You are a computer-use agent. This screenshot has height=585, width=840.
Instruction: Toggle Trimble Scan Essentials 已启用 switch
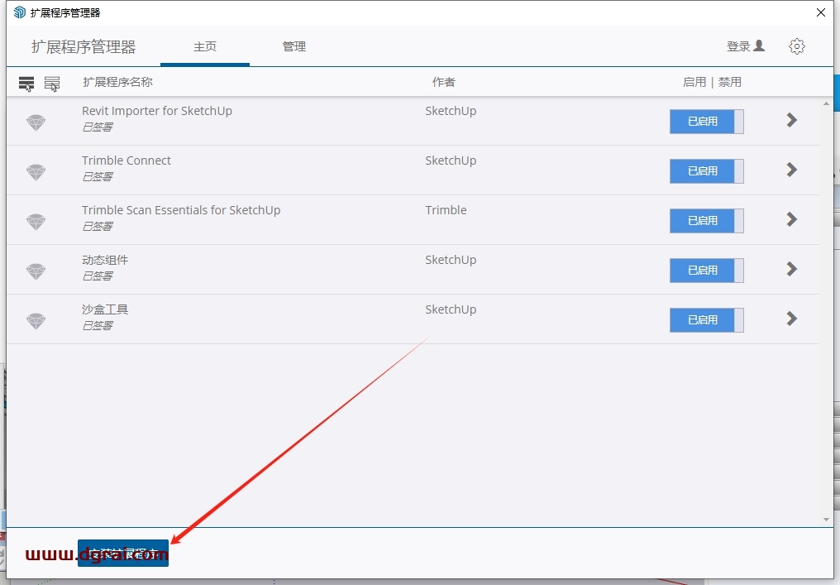[x=707, y=220]
